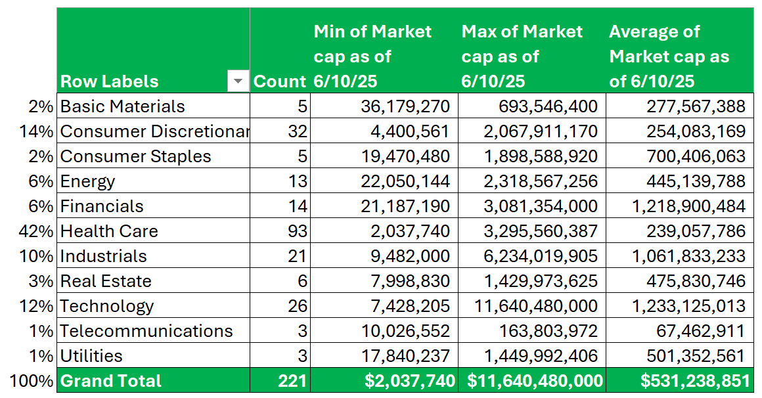Screen dimensions: 762x398
Task: Select average cell 501,352,561
Action: pos(679,355)
